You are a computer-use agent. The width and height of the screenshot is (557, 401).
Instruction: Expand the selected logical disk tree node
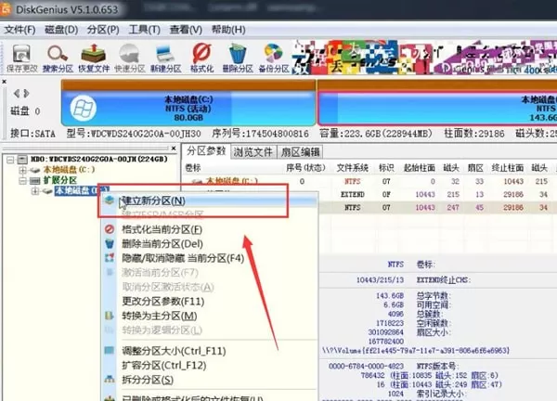(35, 191)
